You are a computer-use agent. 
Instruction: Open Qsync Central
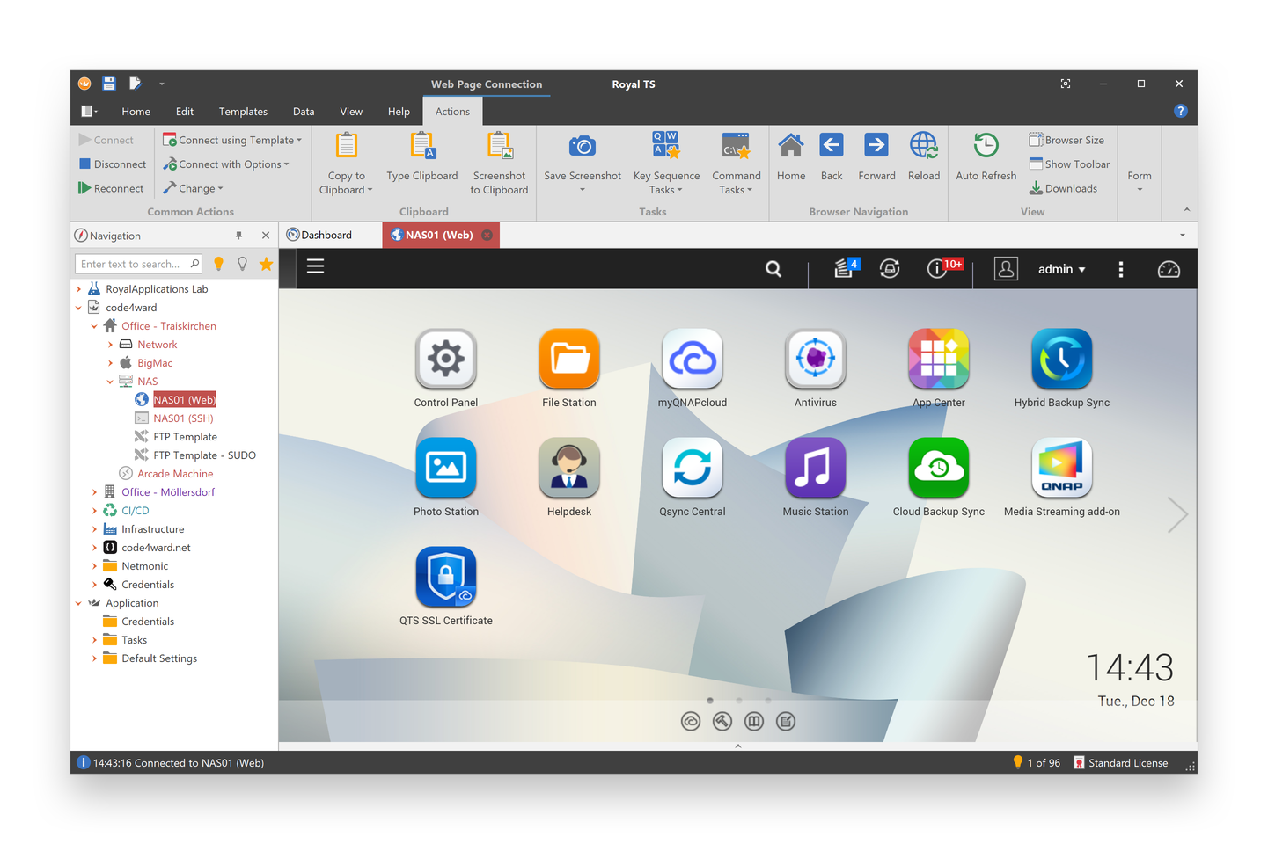click(x=692, y=468)
